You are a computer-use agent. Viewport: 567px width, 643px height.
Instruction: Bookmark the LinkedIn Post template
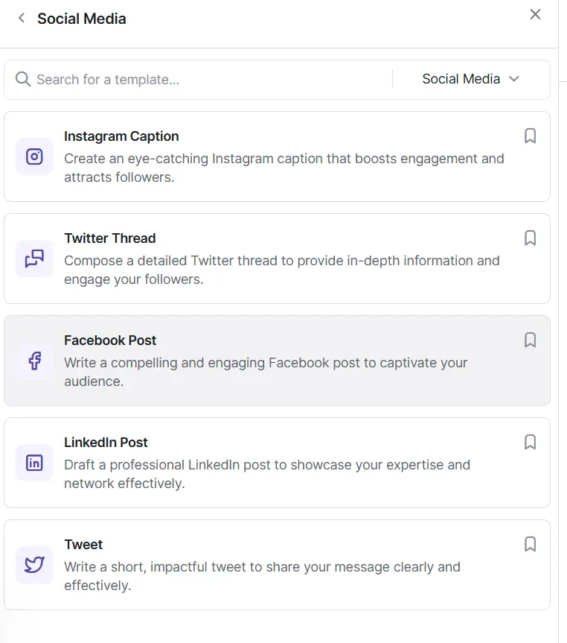pyautogui.click(x=530, y=442)
